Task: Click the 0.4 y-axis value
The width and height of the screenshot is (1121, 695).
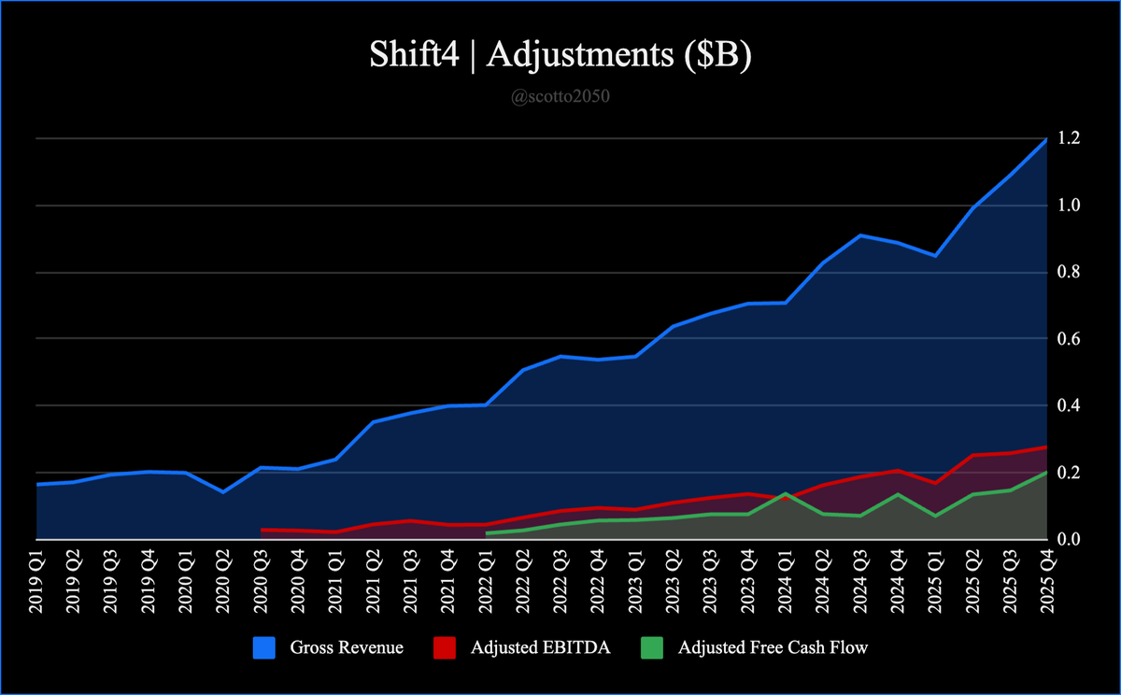Action: (1070, 405)
